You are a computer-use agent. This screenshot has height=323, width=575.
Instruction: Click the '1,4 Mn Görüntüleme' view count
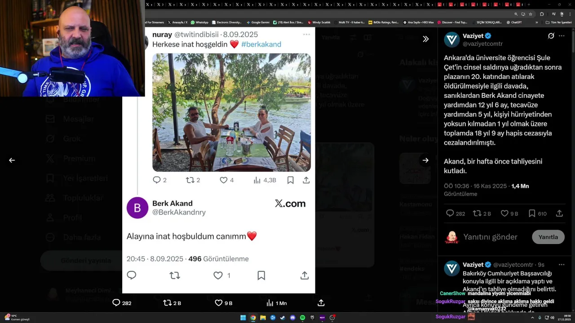coord(487,190)
